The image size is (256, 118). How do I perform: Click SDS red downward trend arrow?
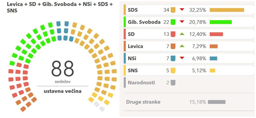tap(182, 10)
